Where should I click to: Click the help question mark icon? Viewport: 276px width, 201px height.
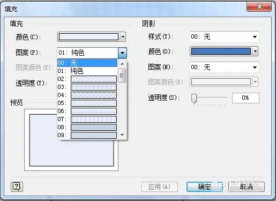pos(17,187)
